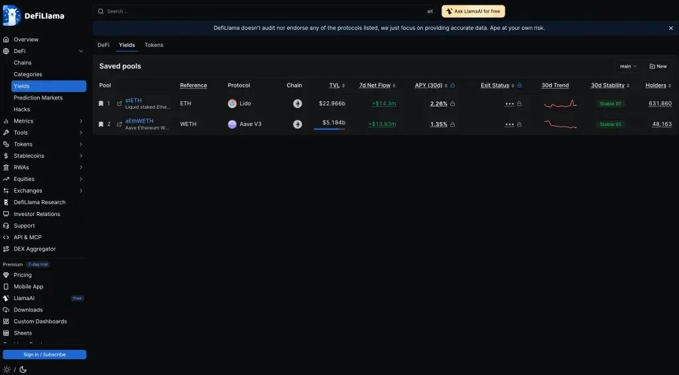This screenshot has width=679, height=375.
Task: Click the DefiLlama logo
Action: tap(33, 16)
